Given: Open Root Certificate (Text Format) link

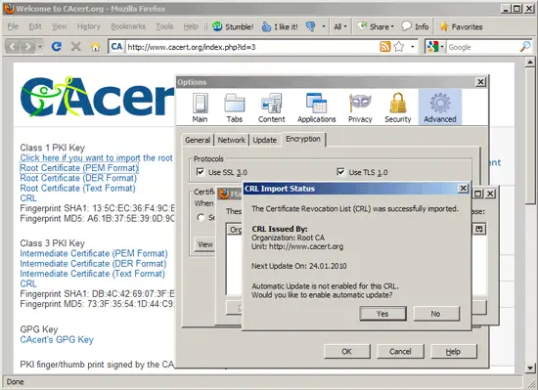Looking at the screenshot, I should coord(77,188).
